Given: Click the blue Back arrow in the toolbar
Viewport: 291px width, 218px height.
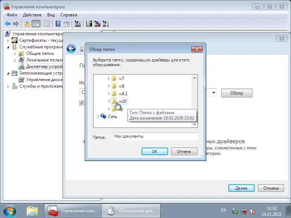Looking at the screenshot, I should pos(8,24).
